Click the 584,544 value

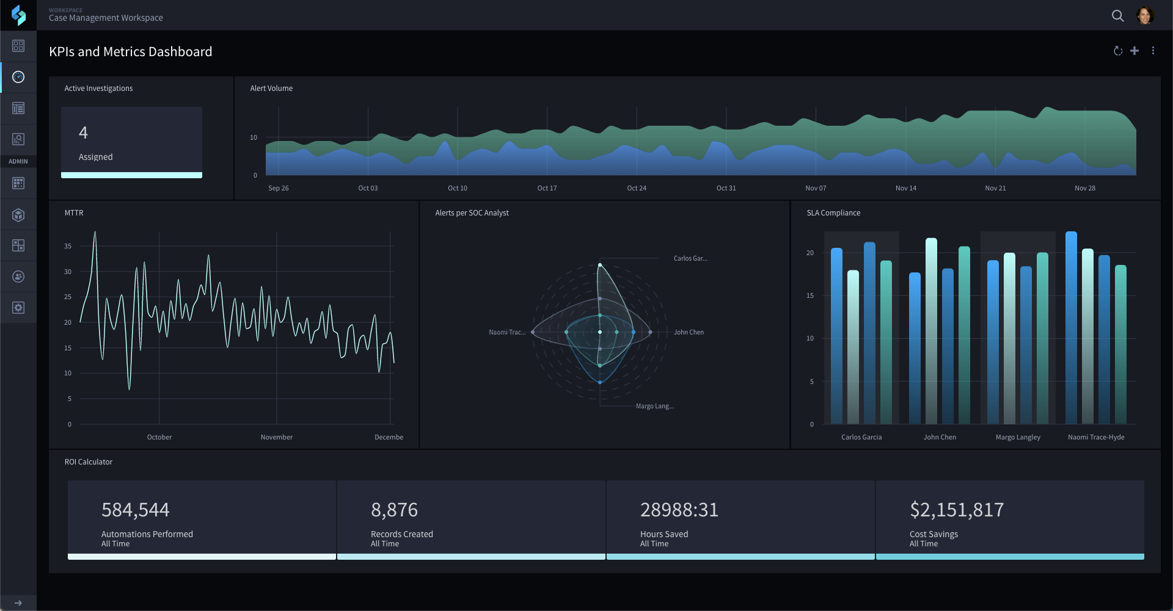click(x=136, y=510)
